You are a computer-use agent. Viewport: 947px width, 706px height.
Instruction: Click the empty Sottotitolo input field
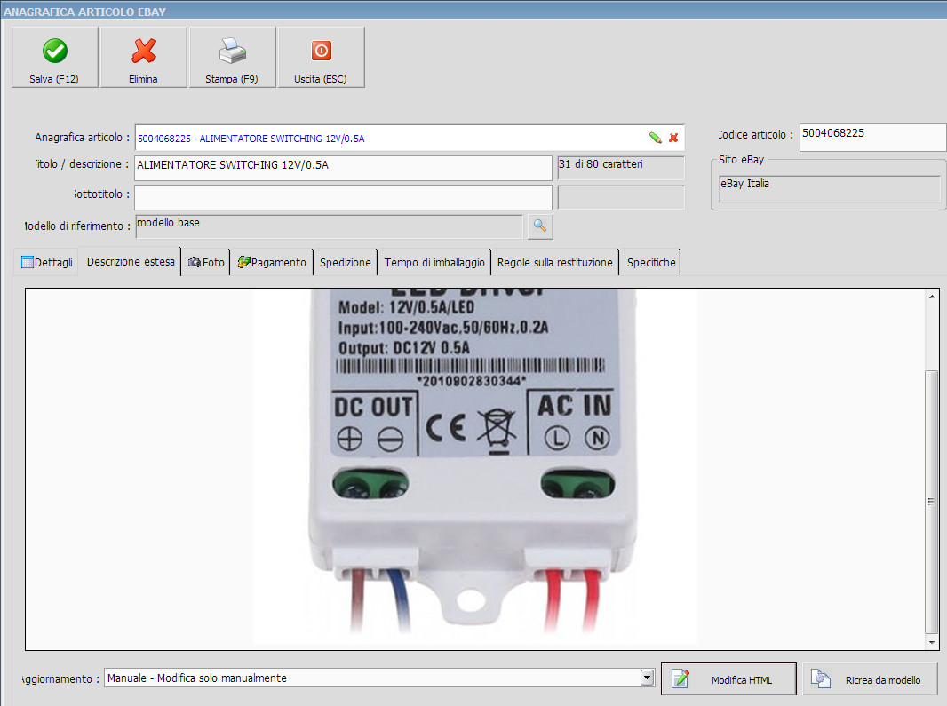(x=343, y=197)
